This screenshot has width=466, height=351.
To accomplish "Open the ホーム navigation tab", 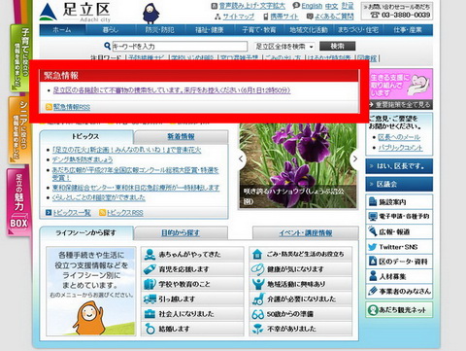I will 62,30.
